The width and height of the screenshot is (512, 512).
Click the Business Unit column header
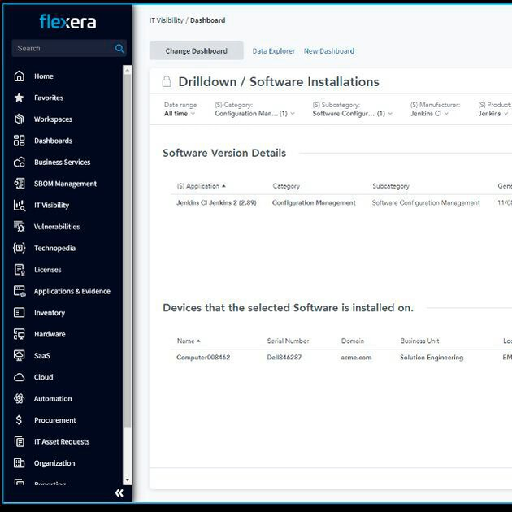419,341
